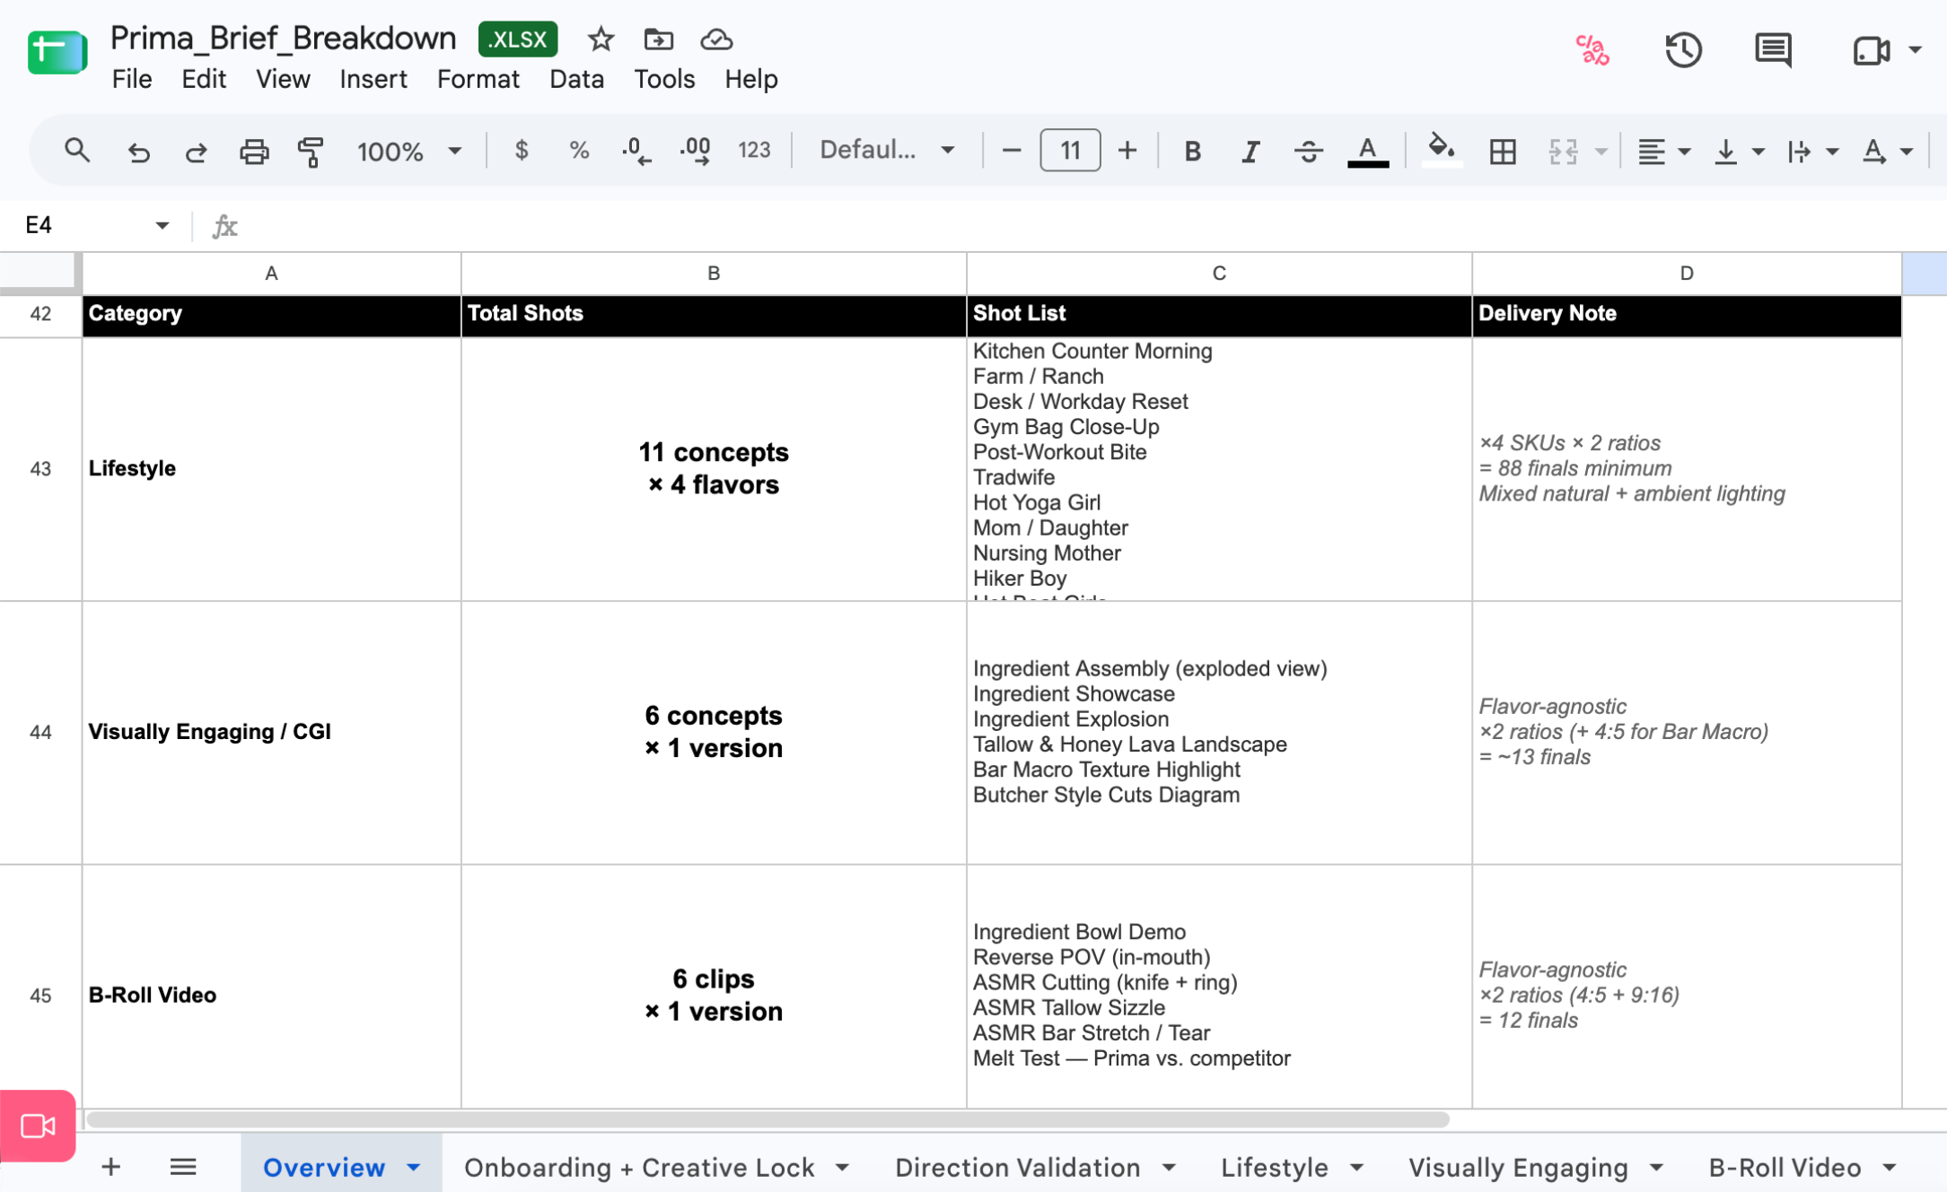Image resolution: width=1947 pixels, height=1192 pixels.
Task: Open the name box dropdown arrow
Action: tap(162, 224)
